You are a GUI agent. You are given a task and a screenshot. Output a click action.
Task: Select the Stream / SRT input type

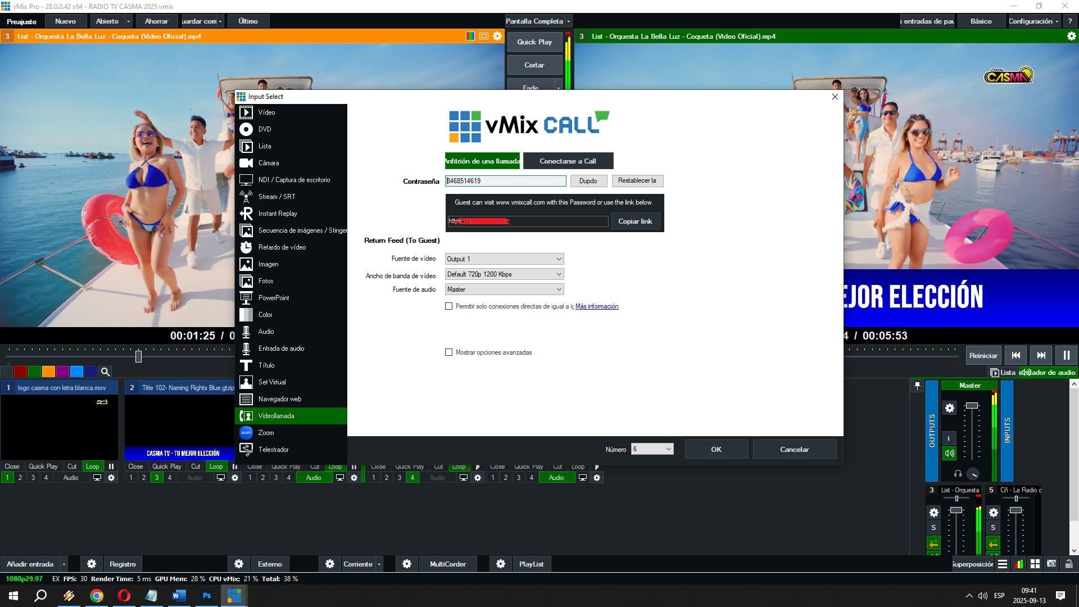(x=291, y=197)
